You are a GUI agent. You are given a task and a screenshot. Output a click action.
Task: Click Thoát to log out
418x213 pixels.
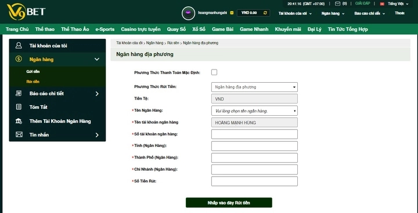(399, 13)
